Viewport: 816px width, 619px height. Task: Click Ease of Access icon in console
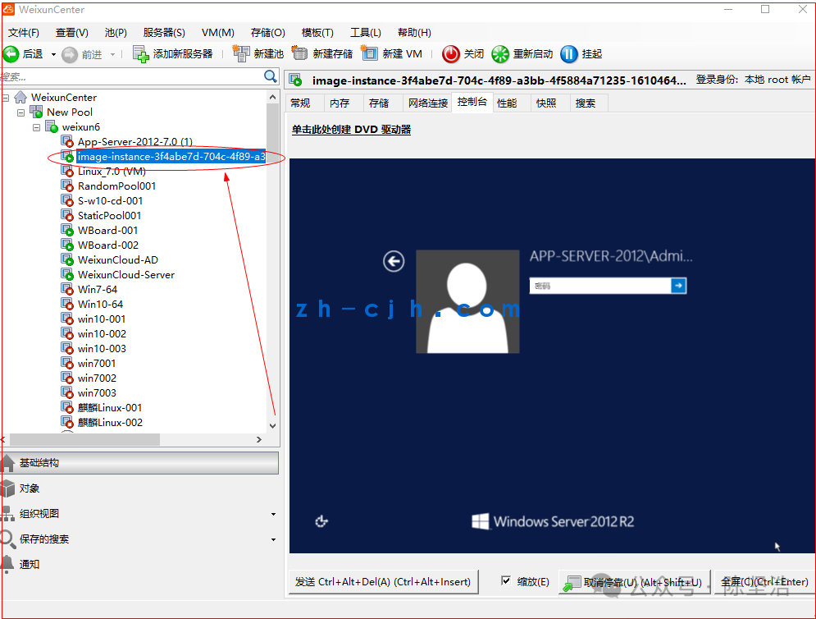click(x=321, y=521)
